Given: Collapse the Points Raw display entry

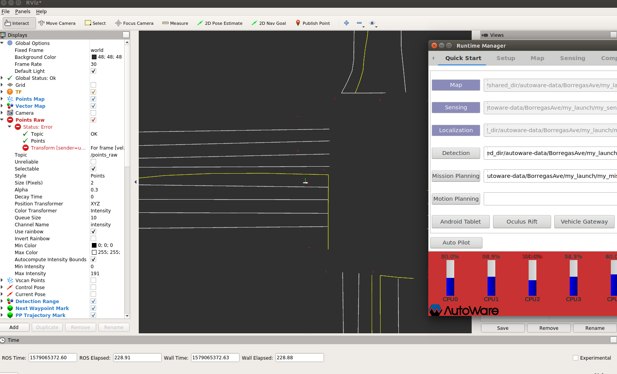Looking at the screenshot, I should click(2, 120).
